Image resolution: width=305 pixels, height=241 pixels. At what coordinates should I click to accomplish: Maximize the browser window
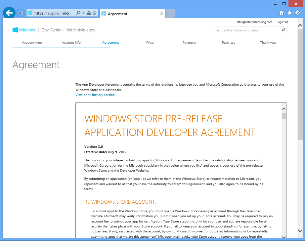(x=284, y=4)
